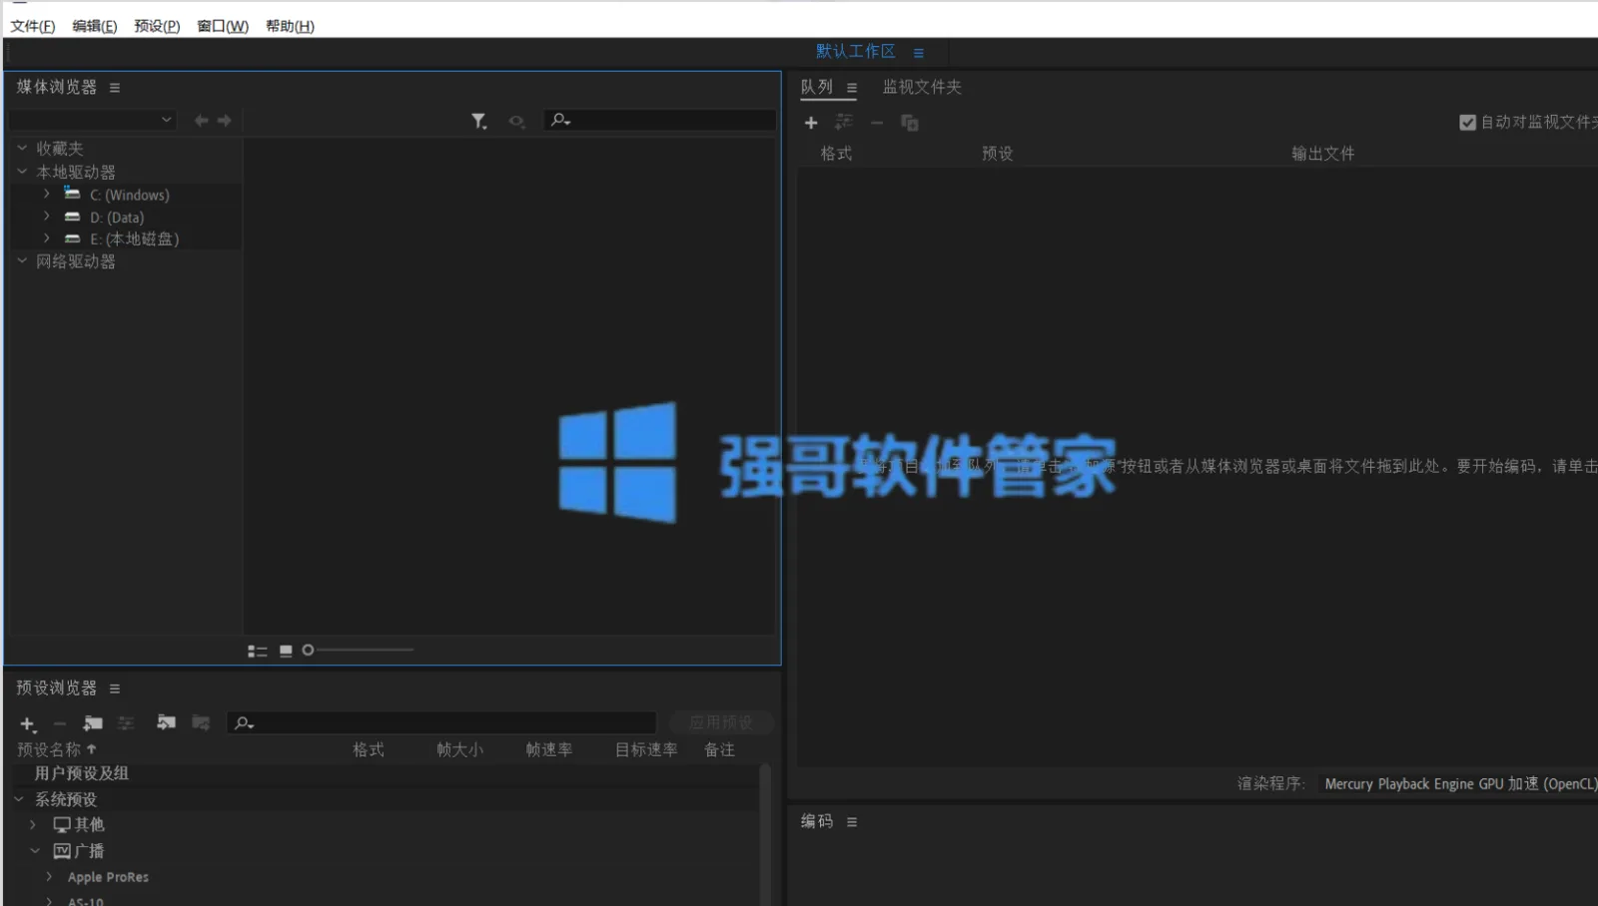
Task: Click the media browser search field
Action: point(659,120)
